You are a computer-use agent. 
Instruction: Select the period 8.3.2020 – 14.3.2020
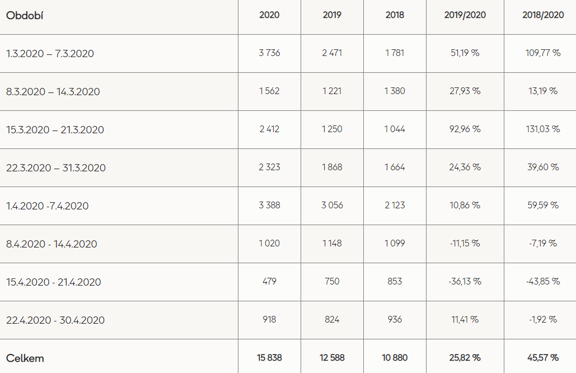53,91
